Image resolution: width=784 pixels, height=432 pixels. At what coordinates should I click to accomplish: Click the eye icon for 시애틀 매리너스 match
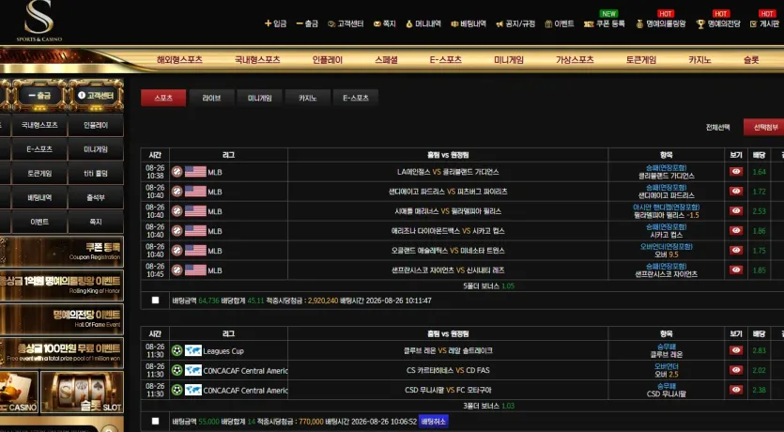736,211
